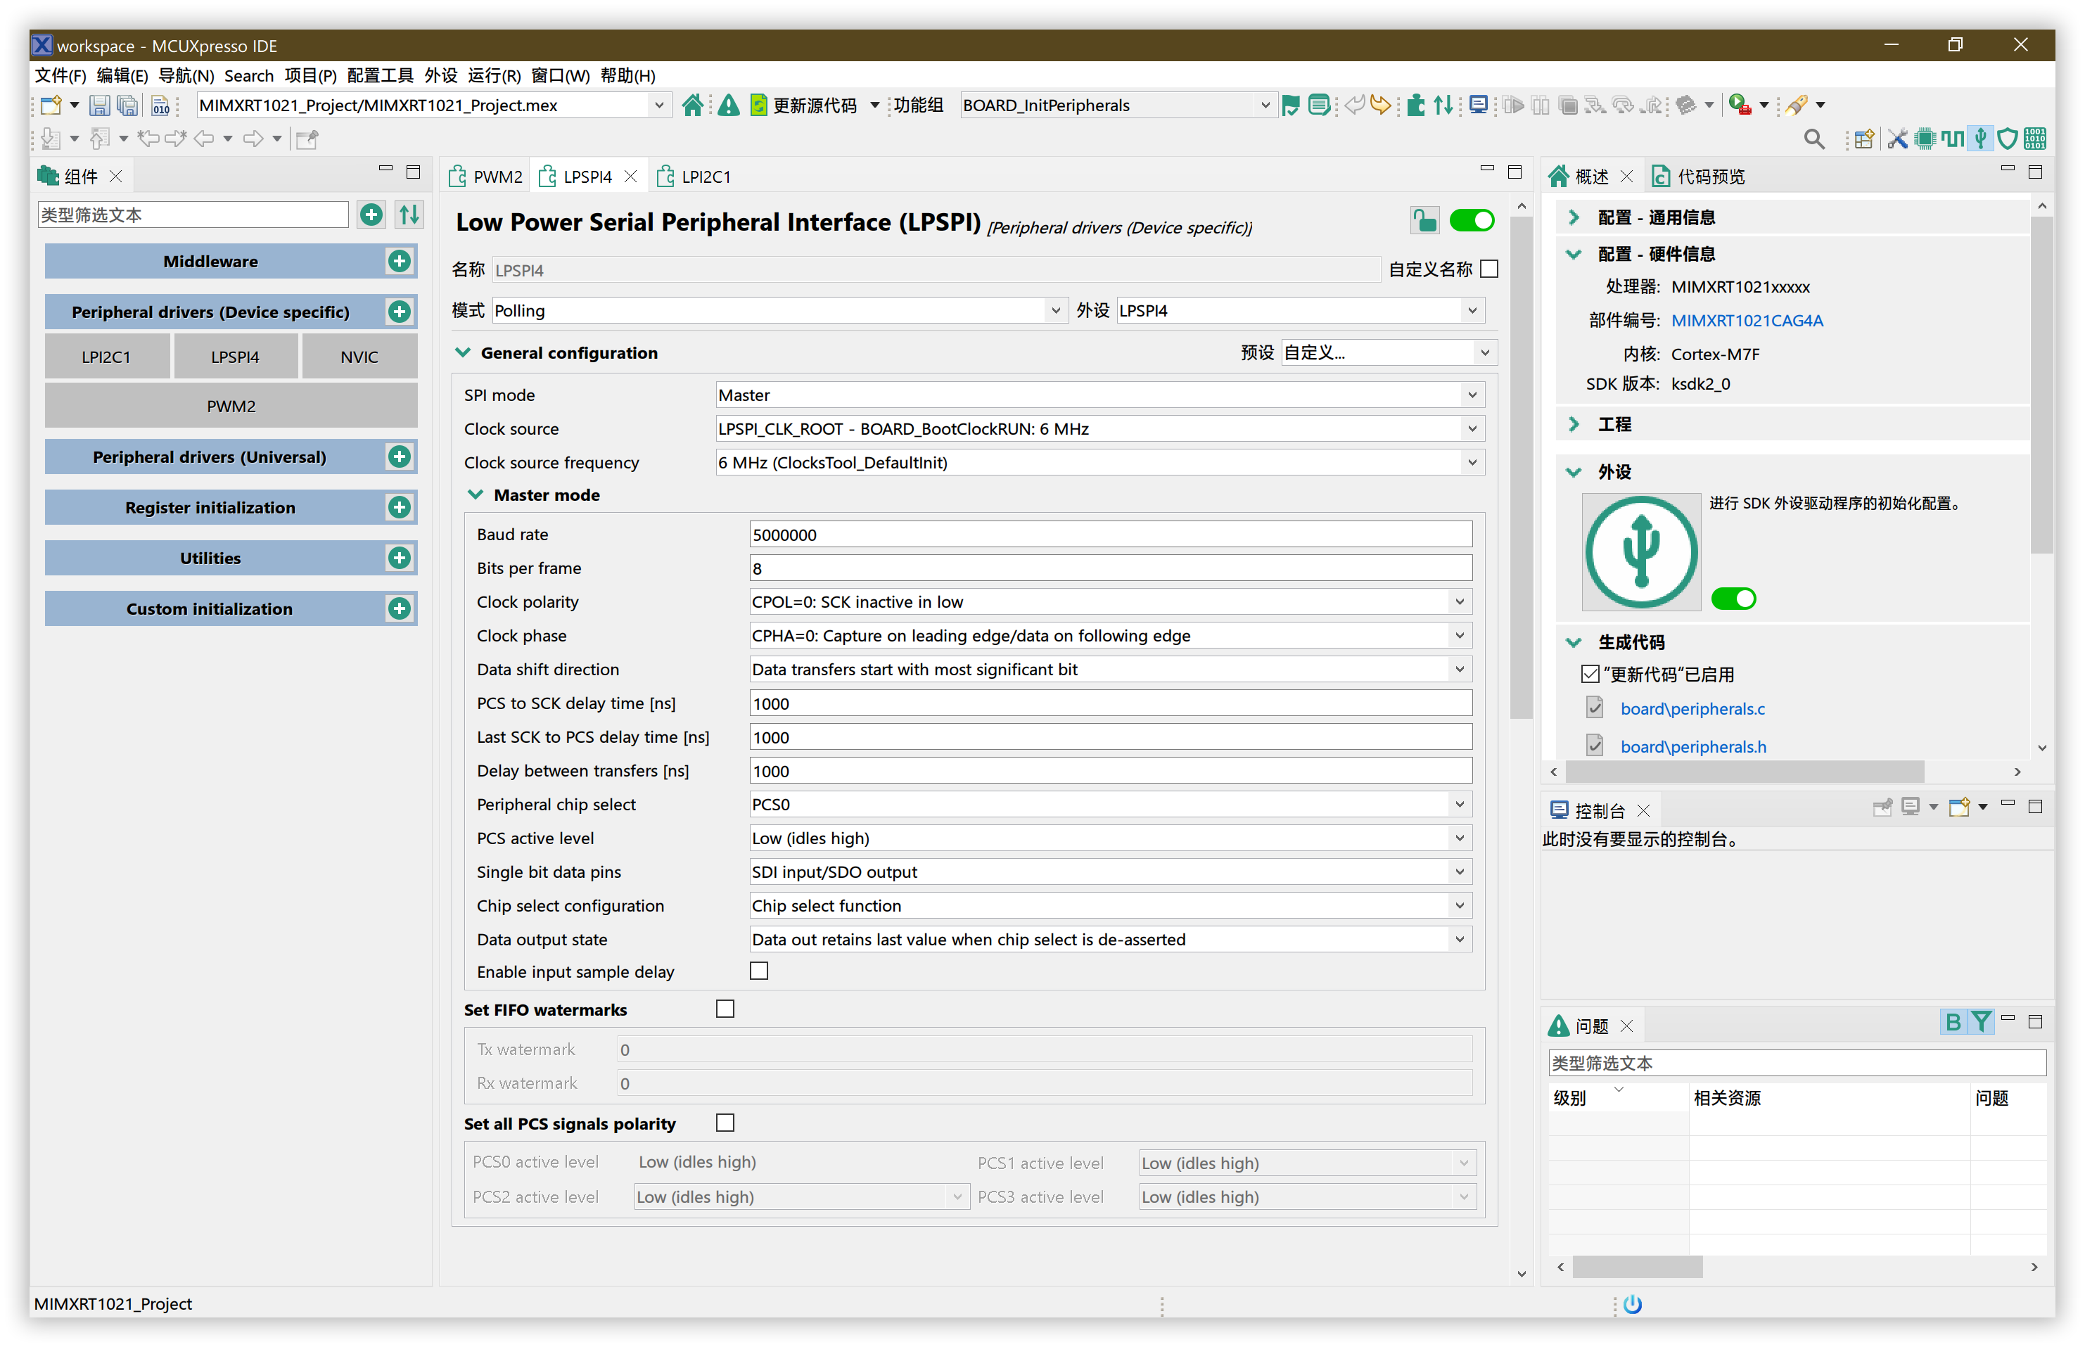
Task: Switch to the LPI2C1 tab
Action: click(694, 177)
